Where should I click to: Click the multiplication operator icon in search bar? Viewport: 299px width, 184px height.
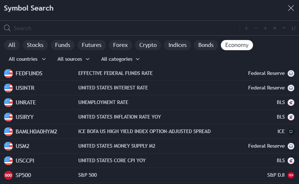(x=275, y=28)
